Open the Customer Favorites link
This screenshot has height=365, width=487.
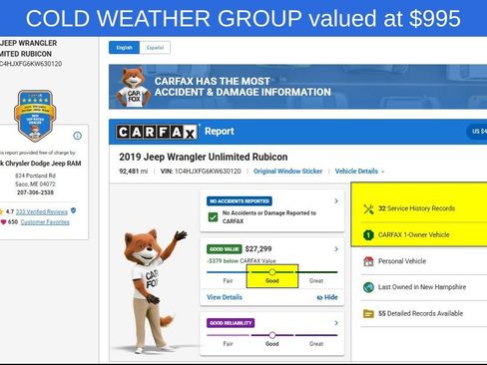pos(45,222)
